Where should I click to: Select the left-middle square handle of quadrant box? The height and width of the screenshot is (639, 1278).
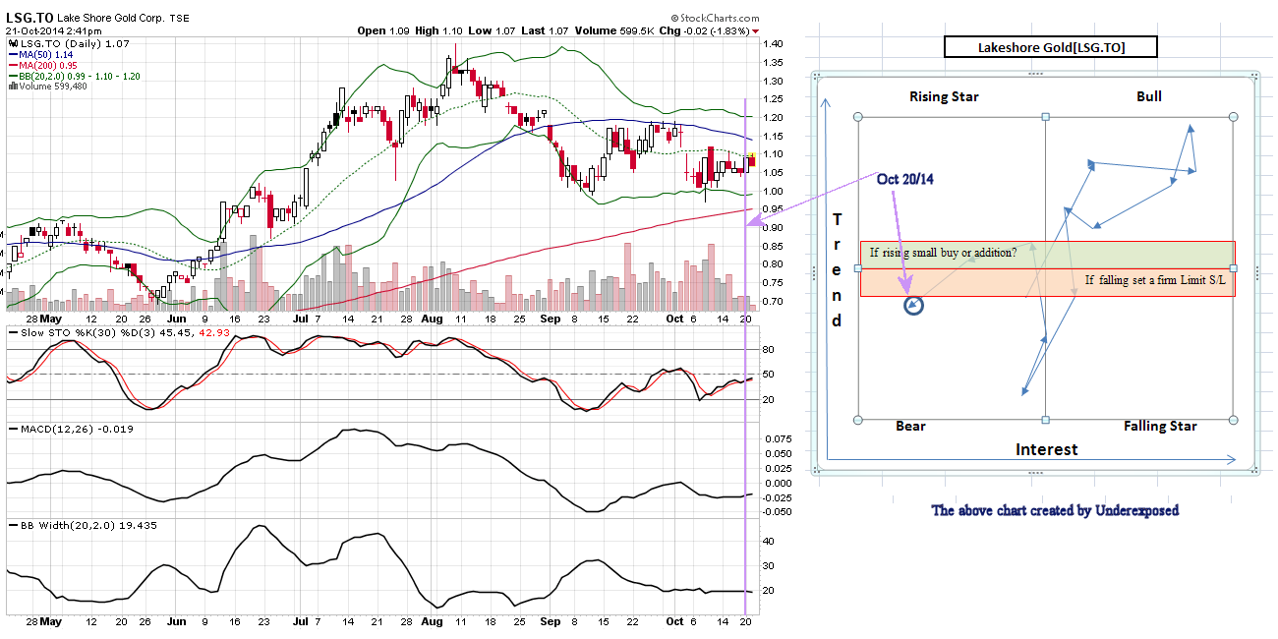coord(858,268)
